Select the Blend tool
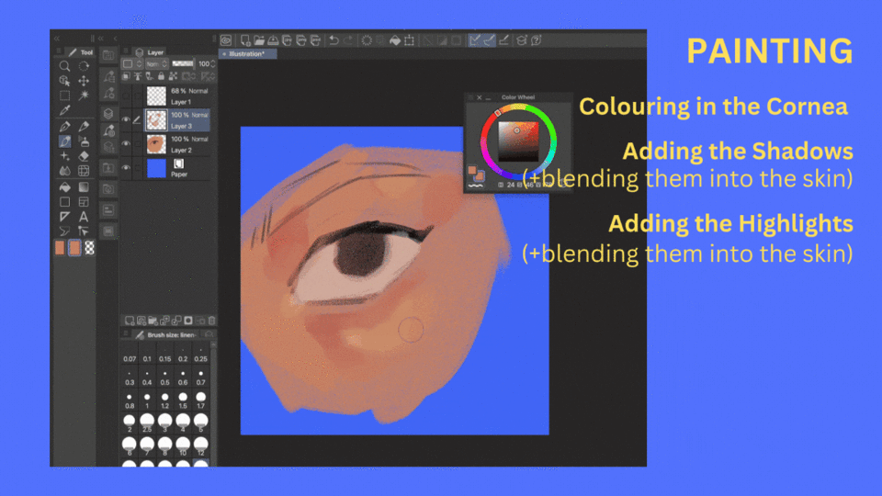 coord(64,171)
